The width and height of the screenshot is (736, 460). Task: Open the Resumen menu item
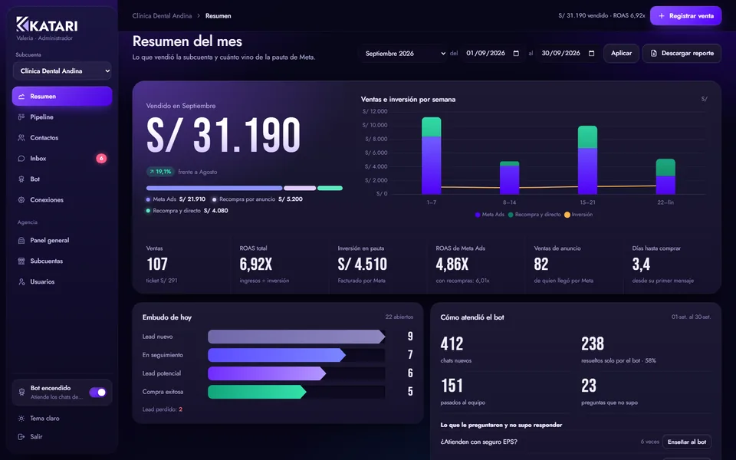[62, 97]
